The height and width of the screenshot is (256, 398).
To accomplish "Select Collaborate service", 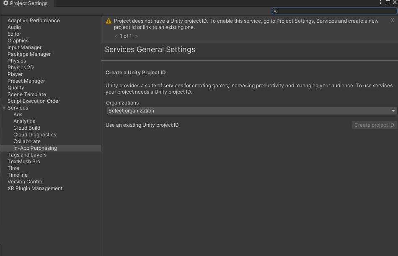I will pyautogui.click(x=27, y=141).
